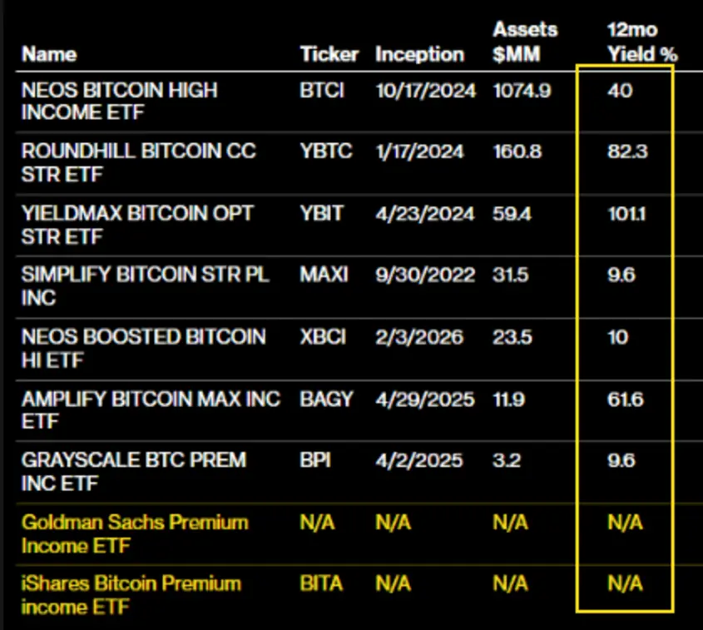Select ROUNDHILL BITCOIN CC STR ETF name
Viewport: 703px width, 630px height.
point(138,163)
